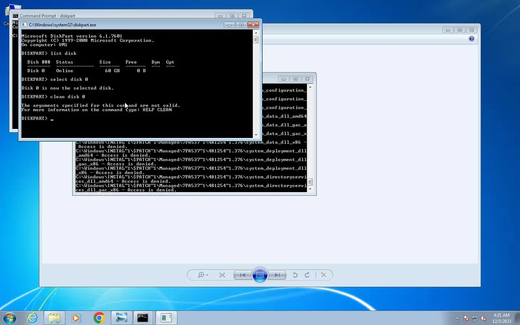Close the Access denied console window
The height and width of the screenshot is (325, 520).
coord(307,79)
